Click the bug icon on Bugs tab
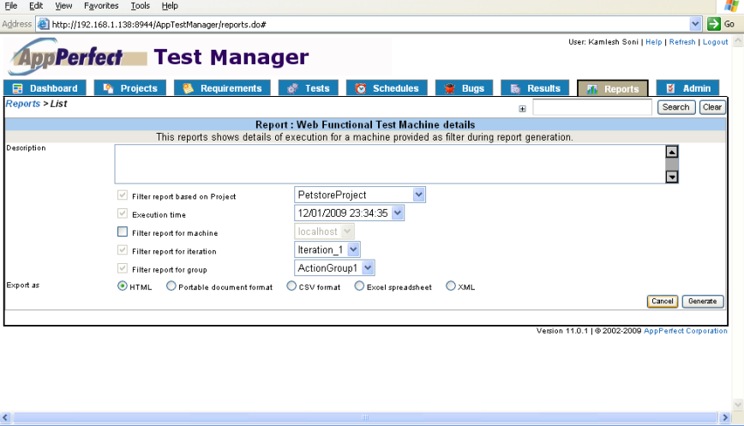Screen dimensions: 744x426 pyautogui.click(x=449, y=88)
